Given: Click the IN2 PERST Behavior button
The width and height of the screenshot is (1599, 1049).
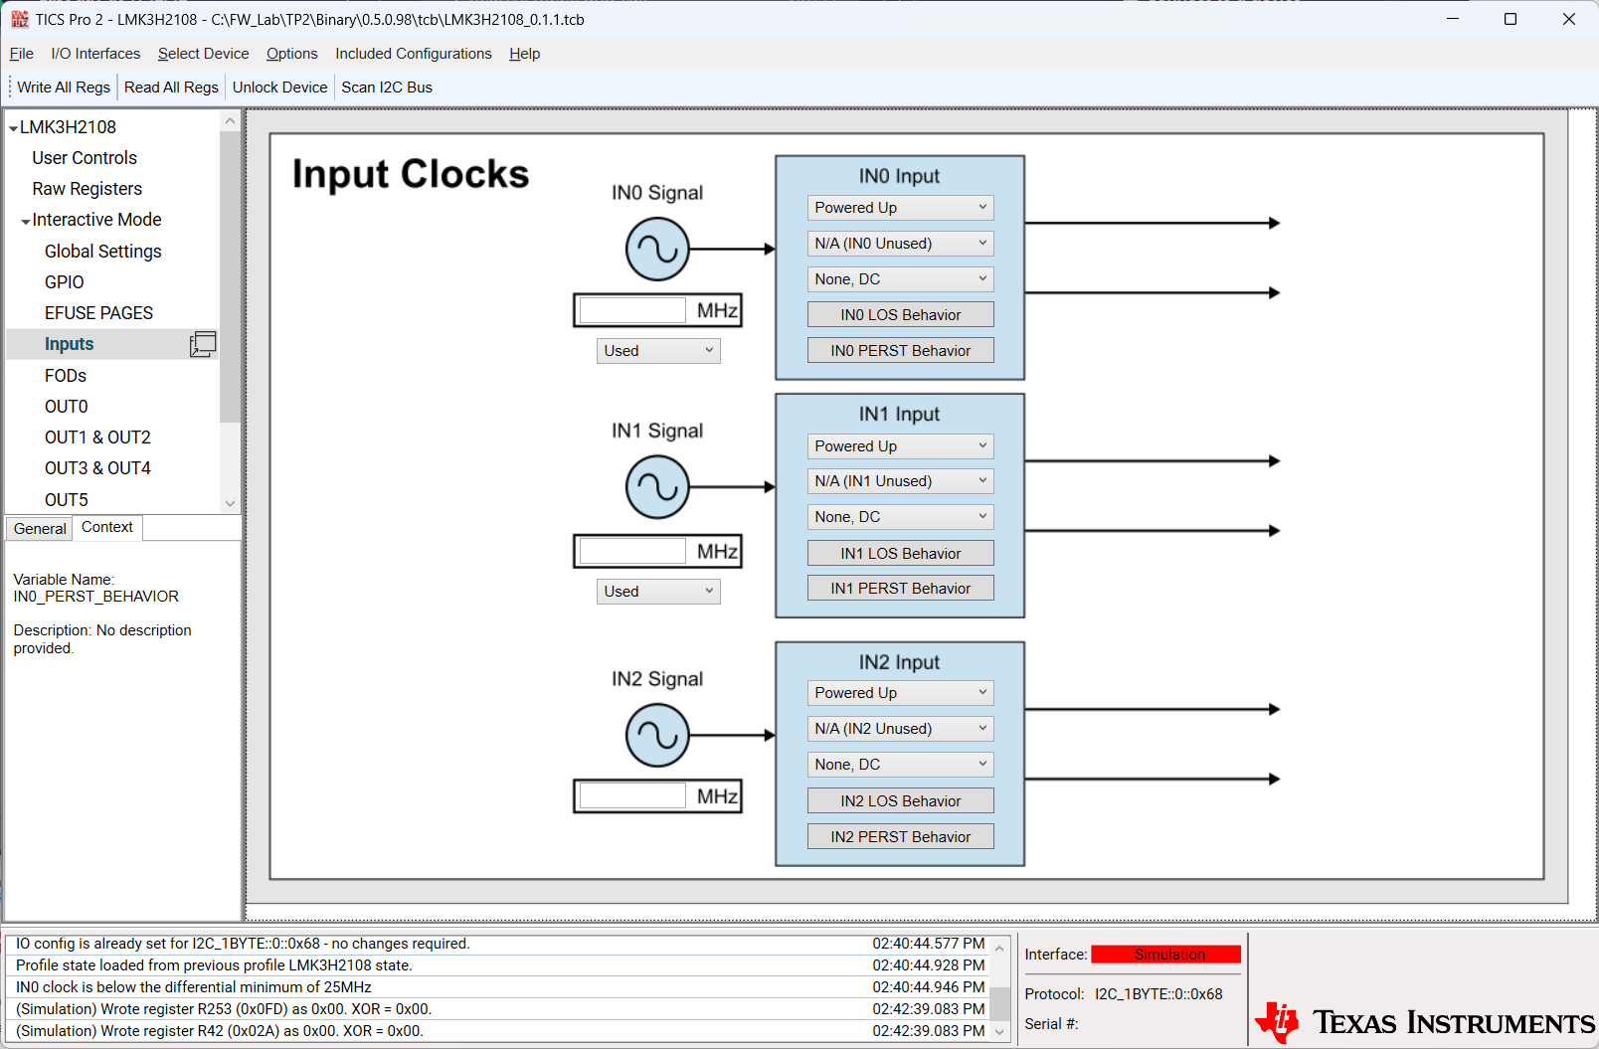Looking at the screenshot, I should click(x=899, y=836).
